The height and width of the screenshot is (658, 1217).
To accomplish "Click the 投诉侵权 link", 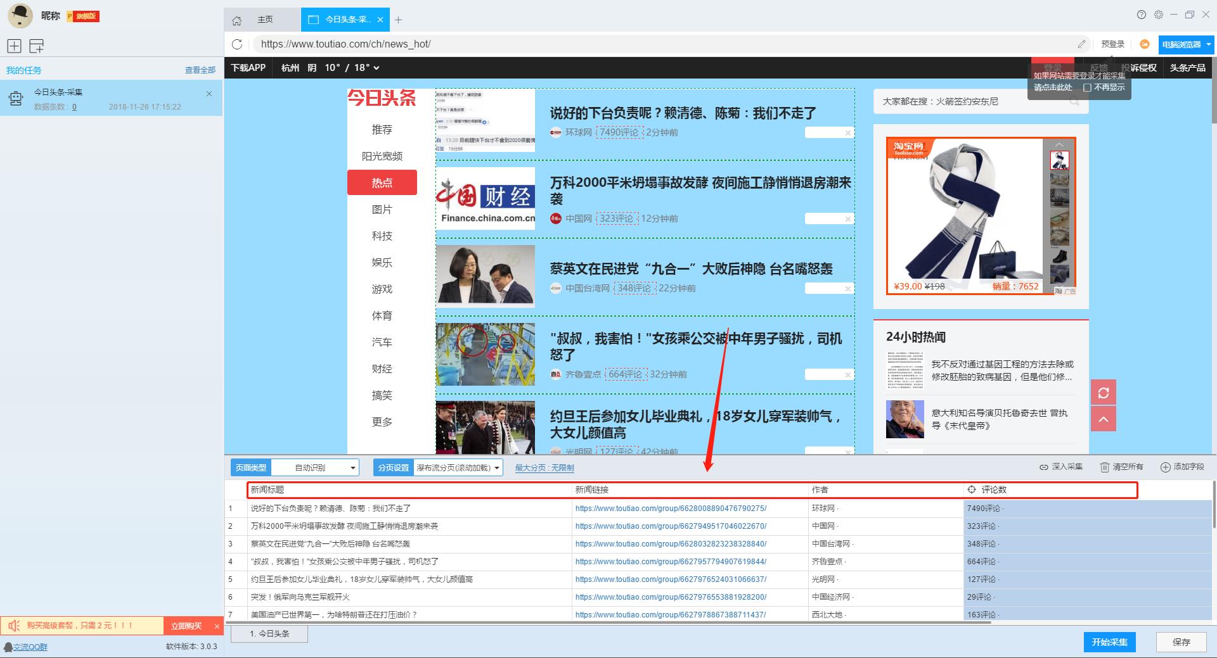I will click(1139, 68).
